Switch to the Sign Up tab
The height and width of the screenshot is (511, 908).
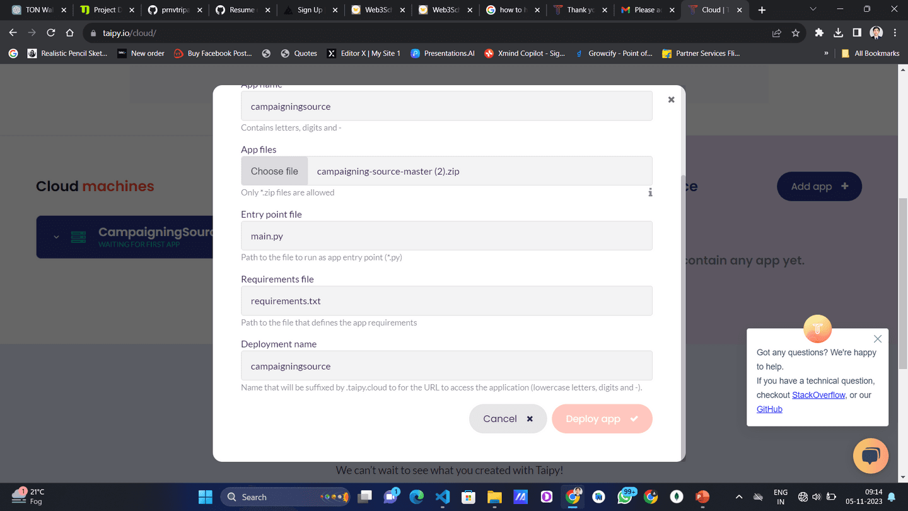coord(311,9)
